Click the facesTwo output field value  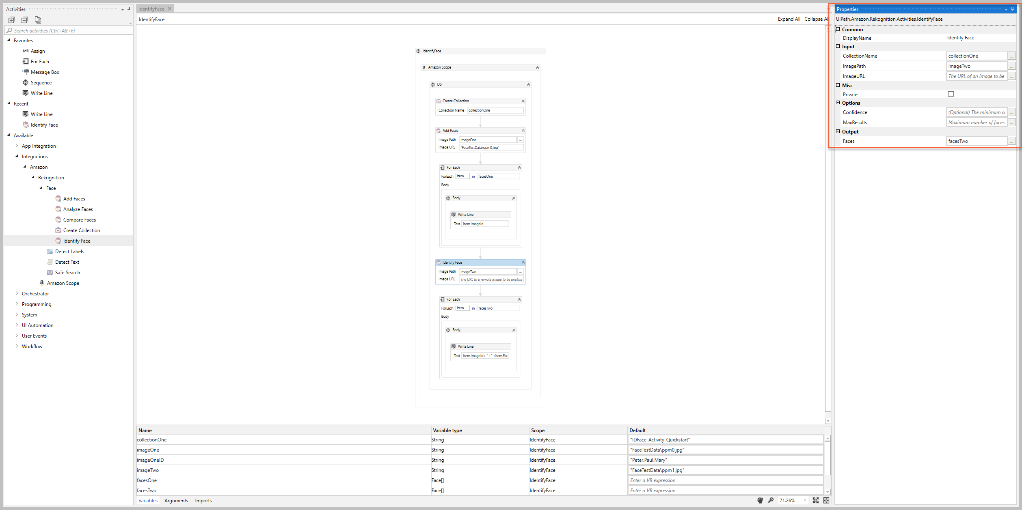point(974,141)
